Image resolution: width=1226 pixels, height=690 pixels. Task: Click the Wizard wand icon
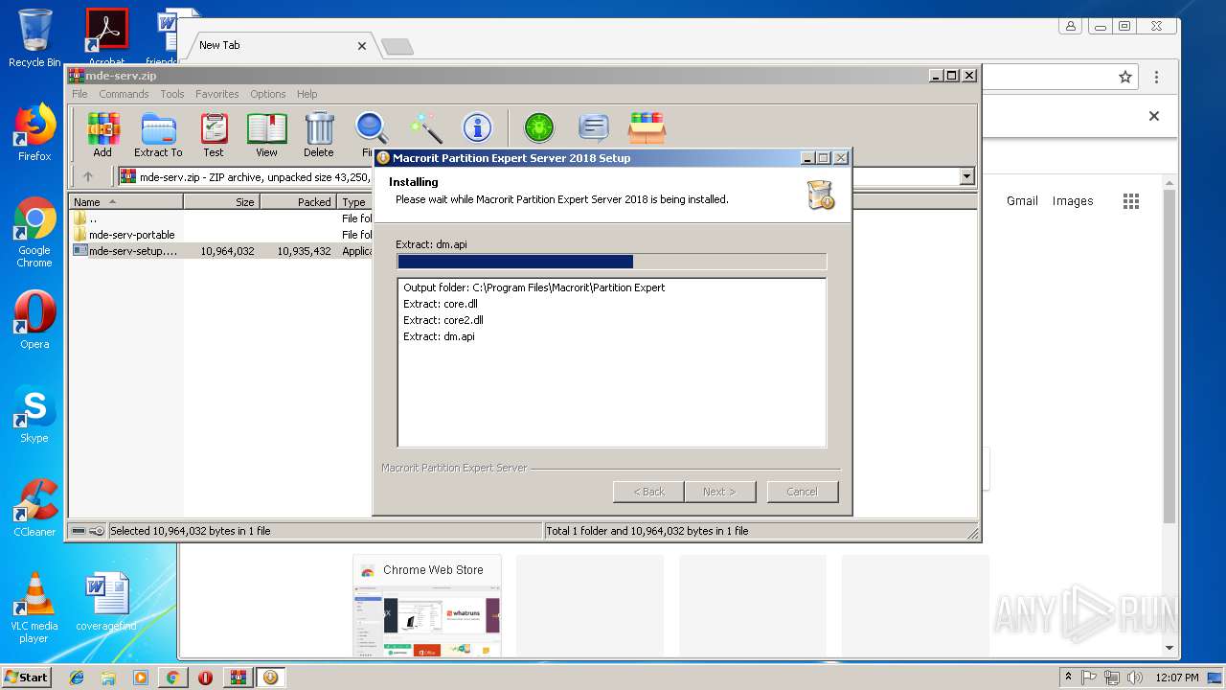[425, 127]
